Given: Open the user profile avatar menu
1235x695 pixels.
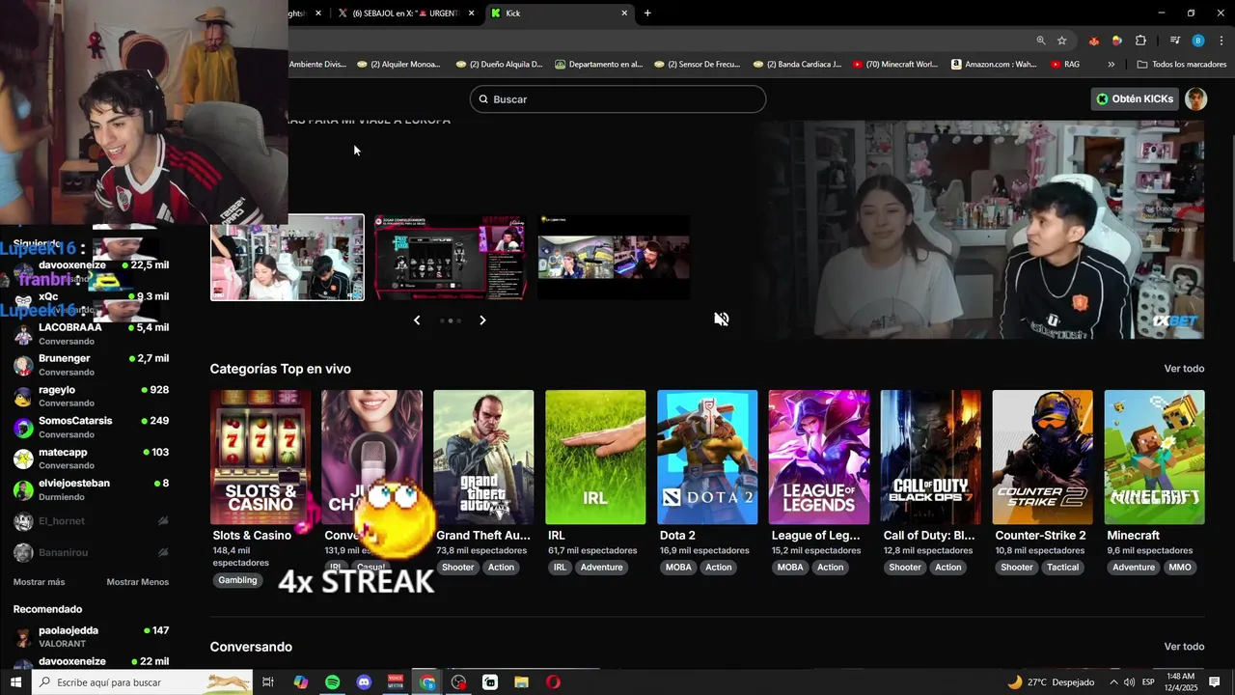Looking at the screenshot, I should pyautogui.click(x=1195, y=98).
